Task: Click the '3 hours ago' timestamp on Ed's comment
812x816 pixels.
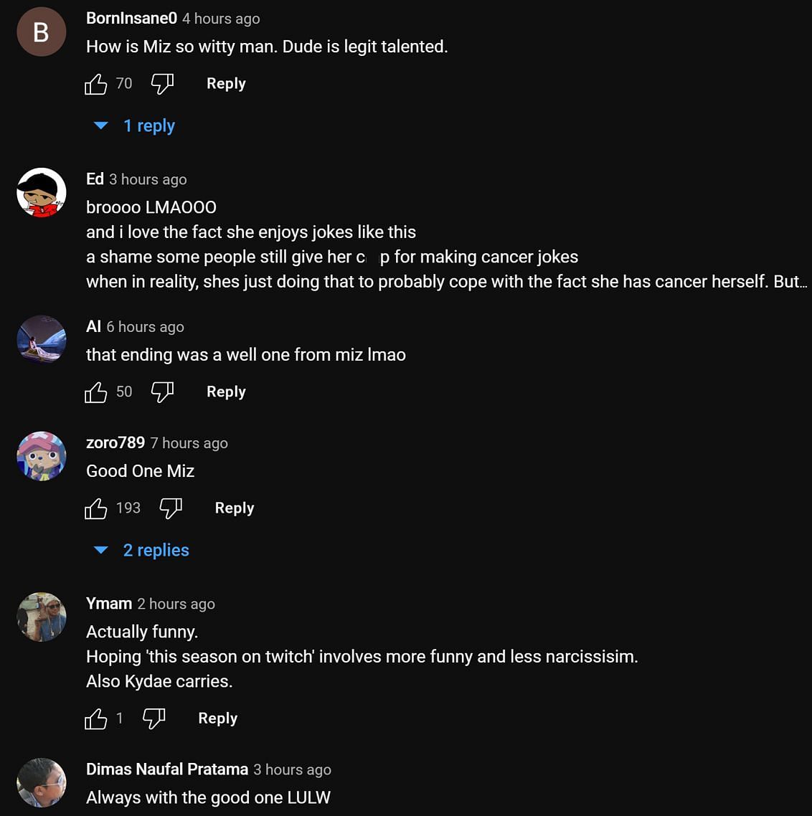Action: point(148,179)
